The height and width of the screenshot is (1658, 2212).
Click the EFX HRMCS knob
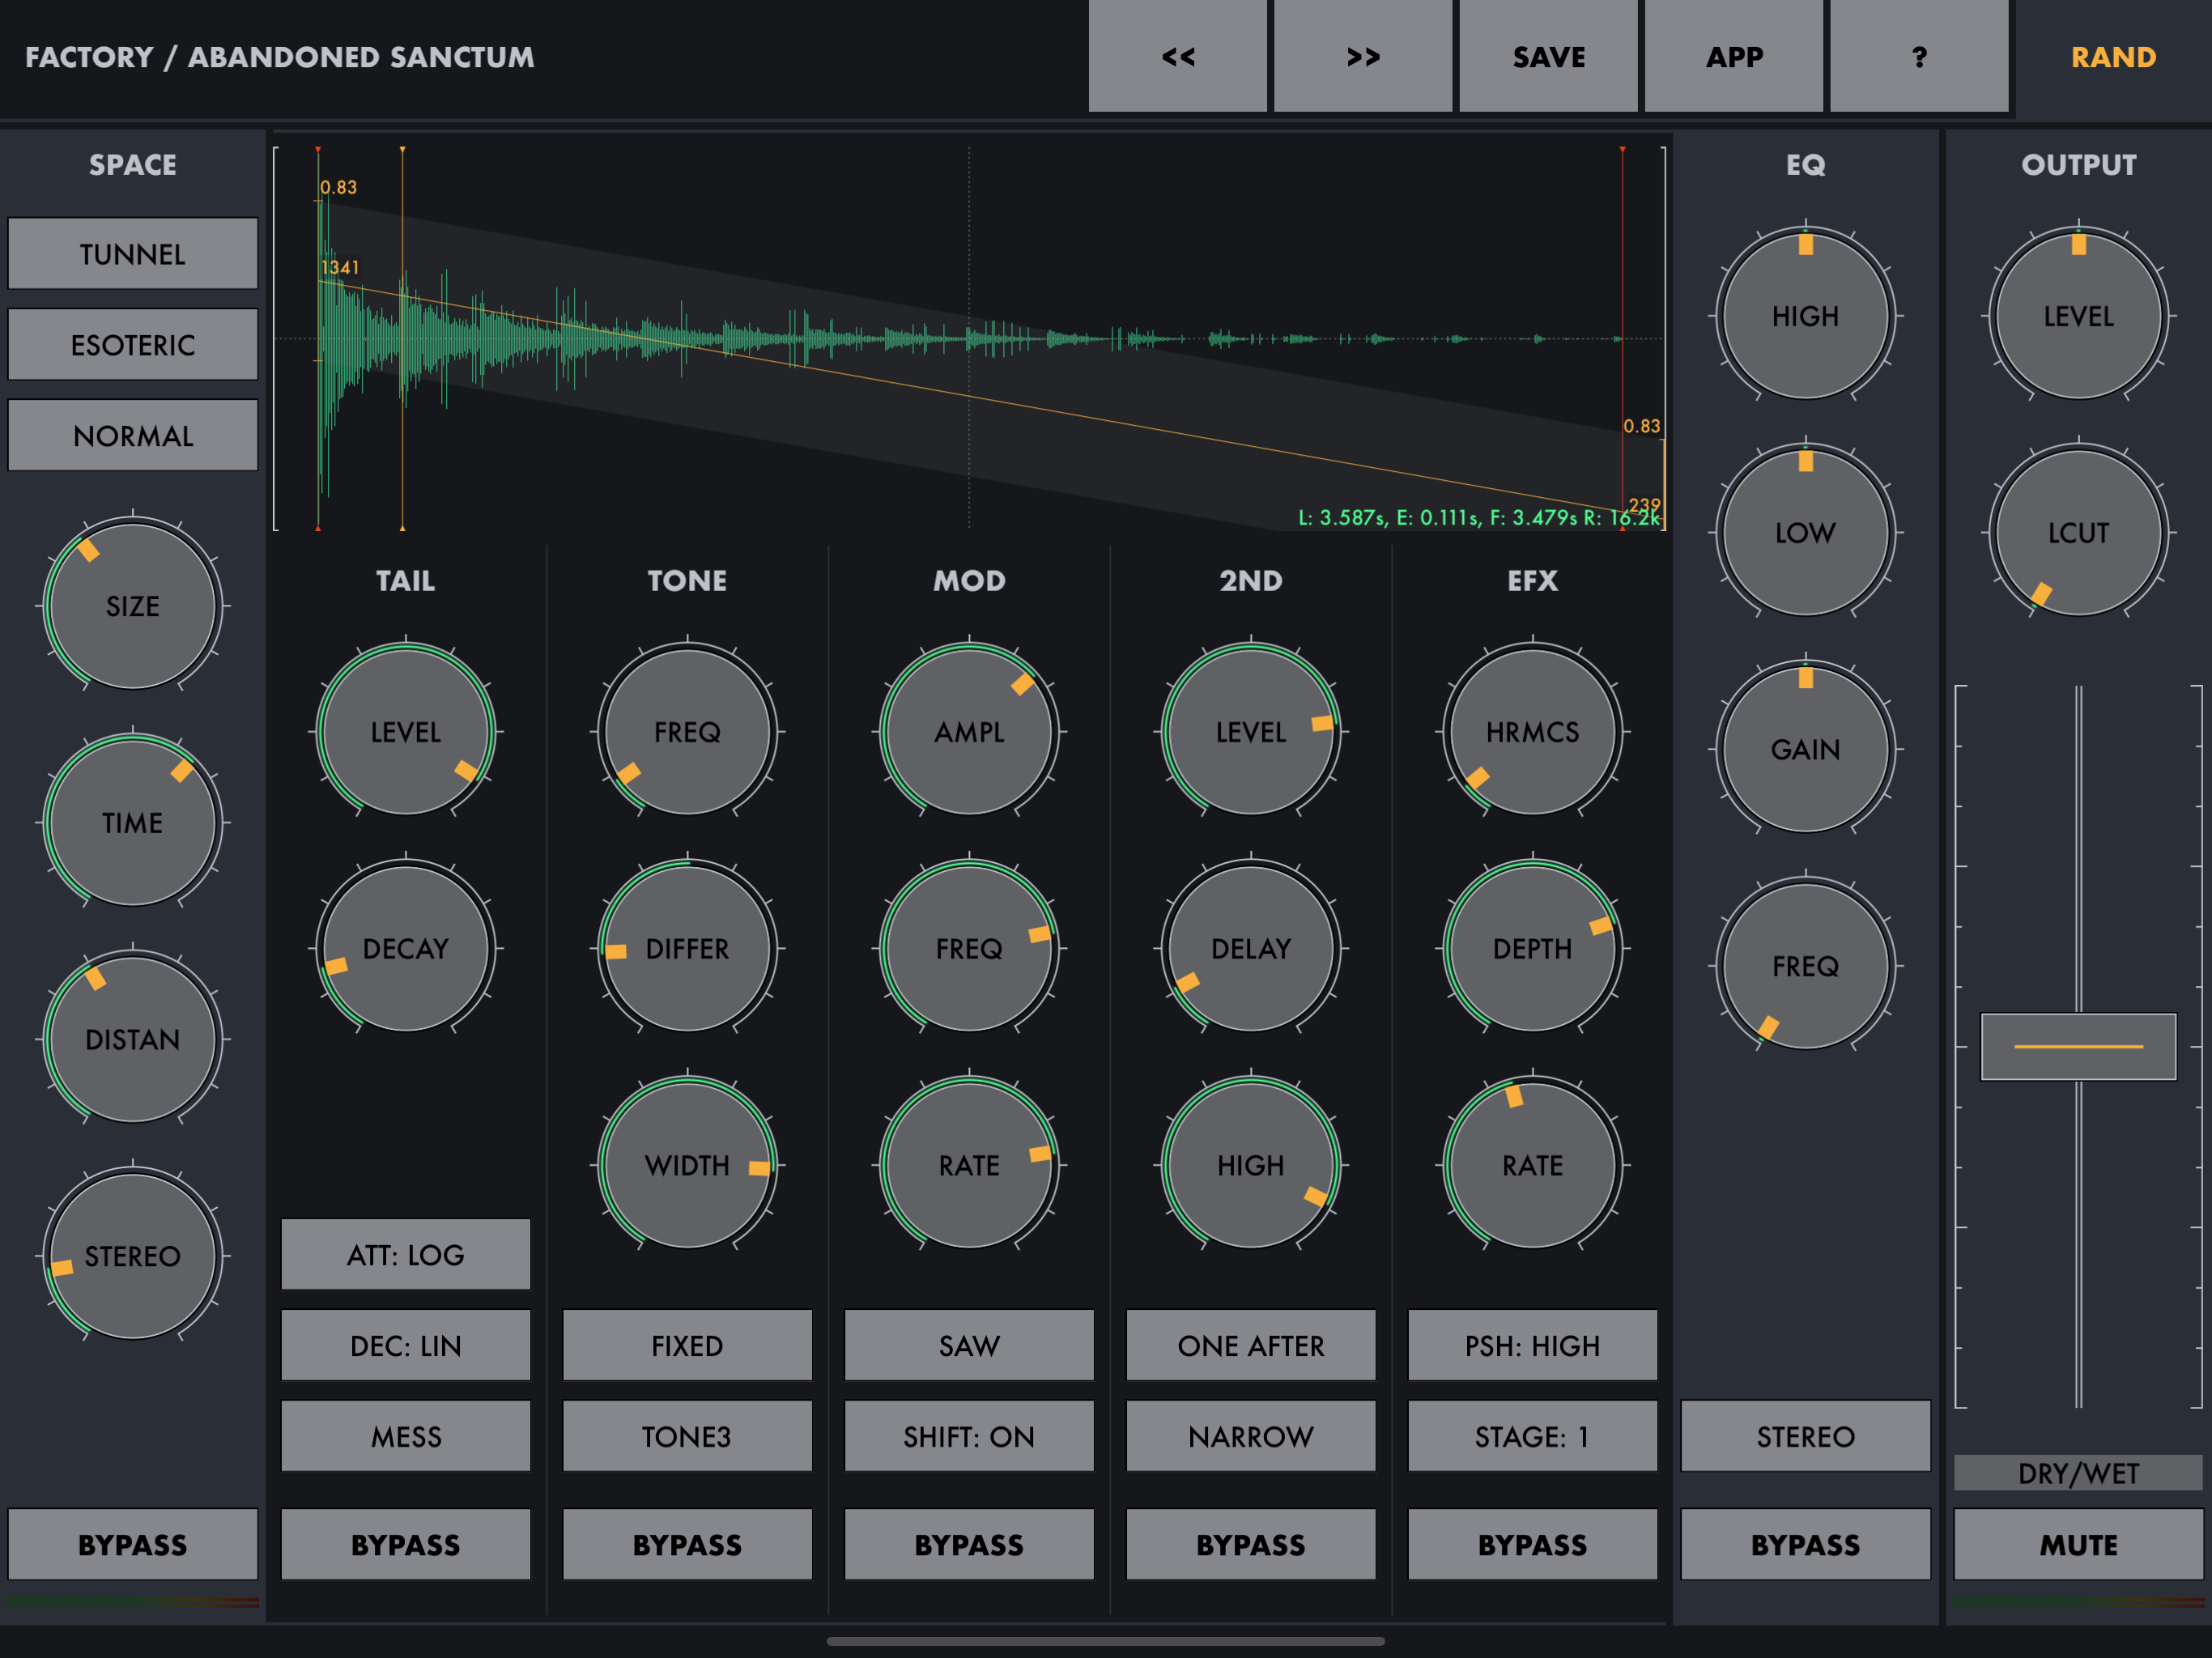click(x=1532, y=731)
